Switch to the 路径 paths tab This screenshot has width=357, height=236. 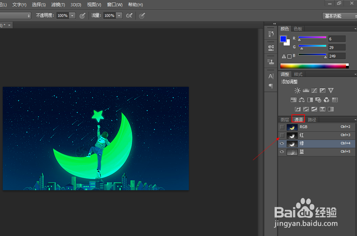click(312, 120)
